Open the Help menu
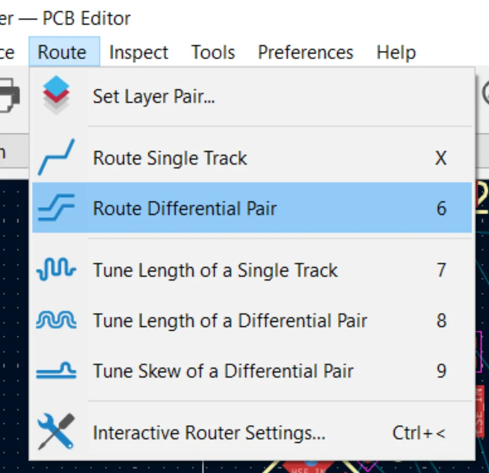This screenshot has height=473, width=489. 396,52
